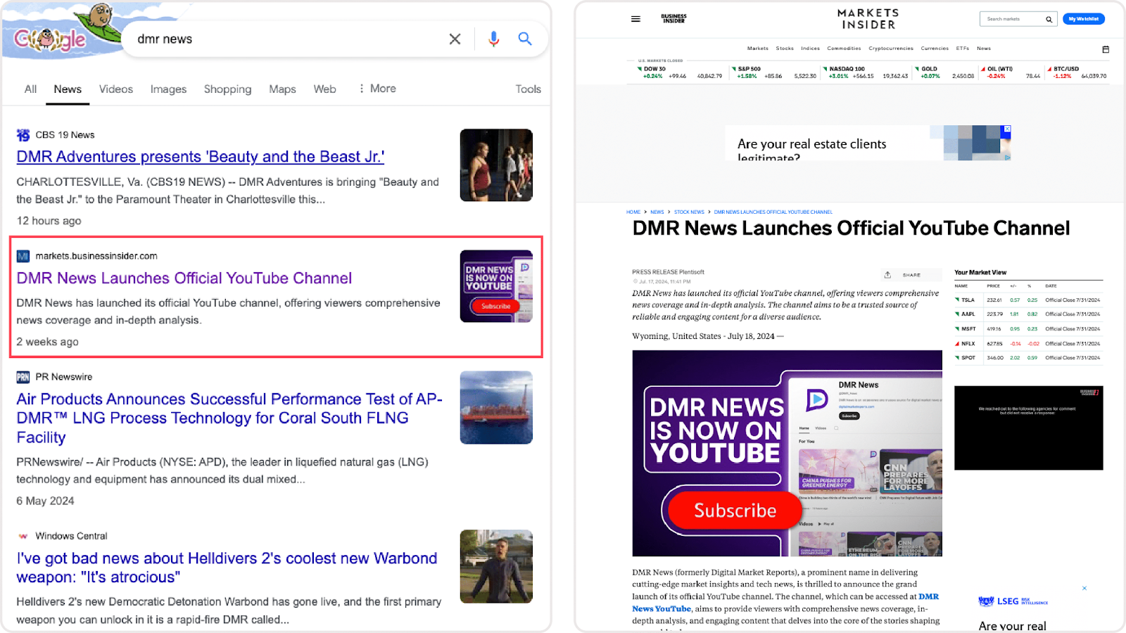Click the large DMR News YouTube article image
1126x633 pixels.
[787, 453]
